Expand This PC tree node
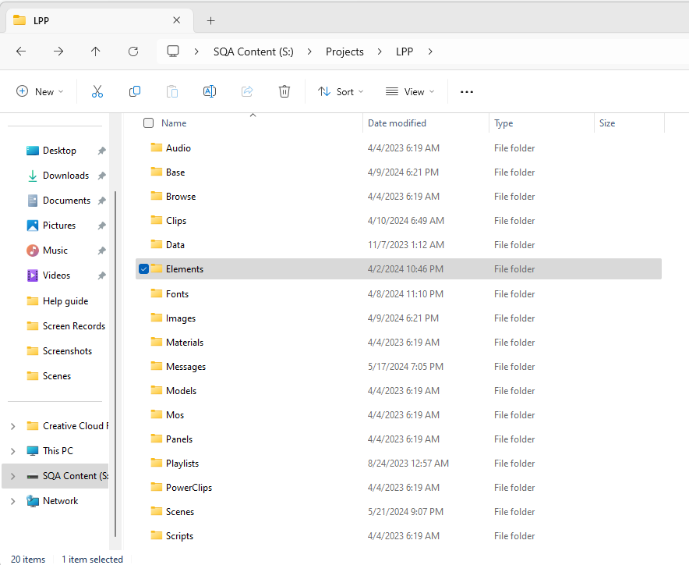Viewport: 689px width, 565px height. [x=12, y=451]
